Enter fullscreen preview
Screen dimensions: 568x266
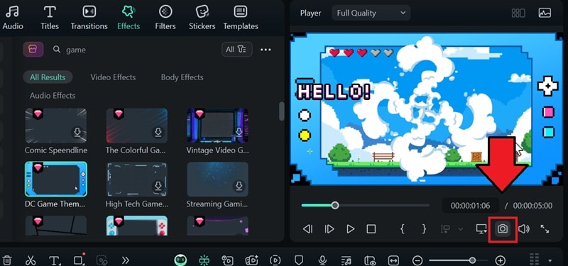coord(545,228)
